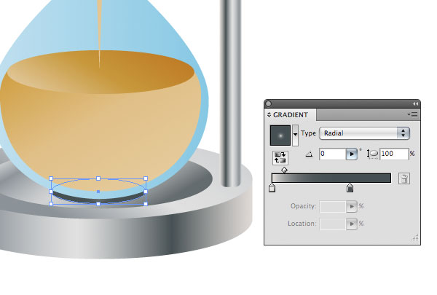Click the gradient fill preview swatch

point(280,135)
